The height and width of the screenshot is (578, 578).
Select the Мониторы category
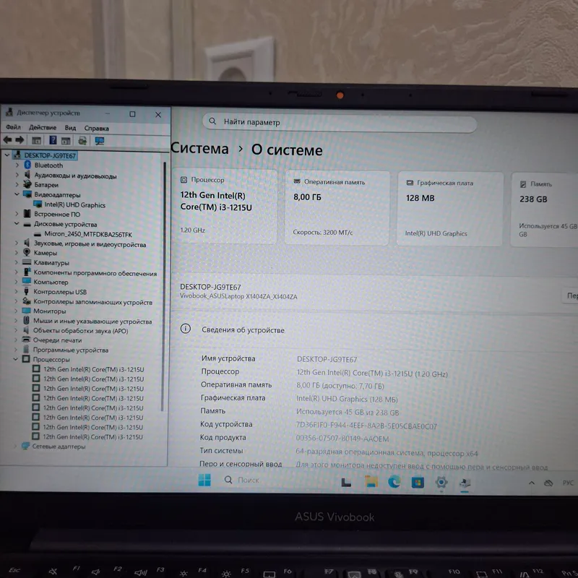coord(50,311)
